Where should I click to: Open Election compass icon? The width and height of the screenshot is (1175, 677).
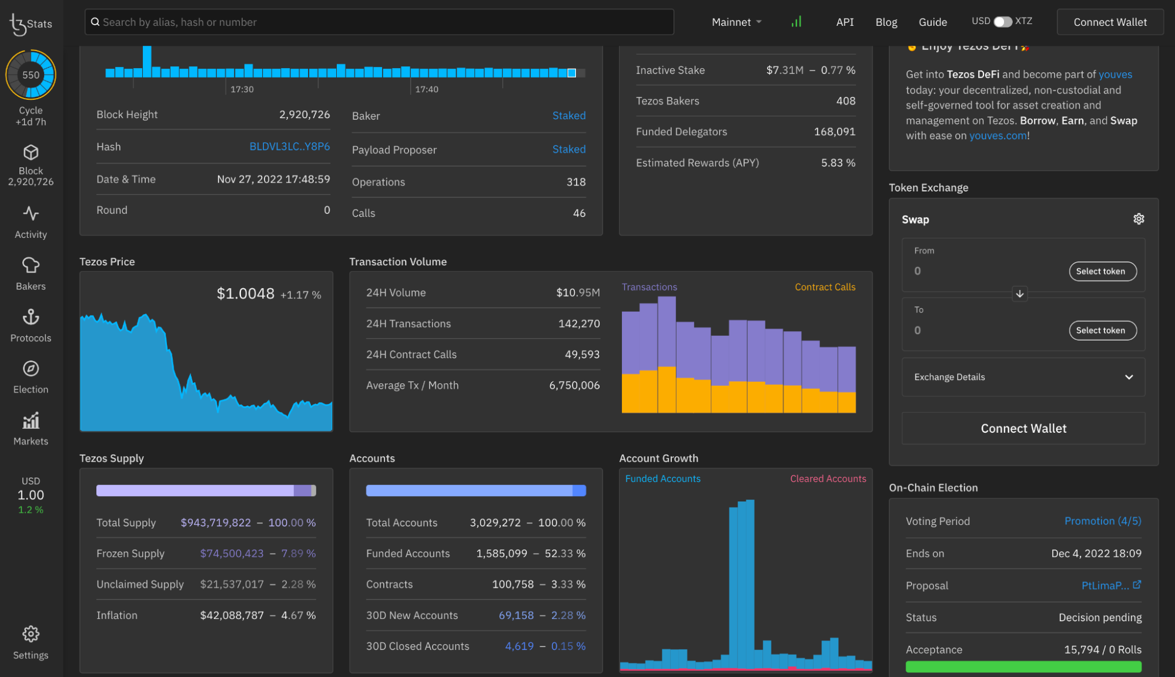click(31, 369)
